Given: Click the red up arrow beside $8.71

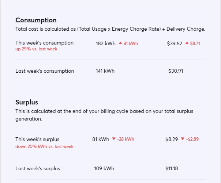Looking at the screenshot, I should [x=187, y=43].
